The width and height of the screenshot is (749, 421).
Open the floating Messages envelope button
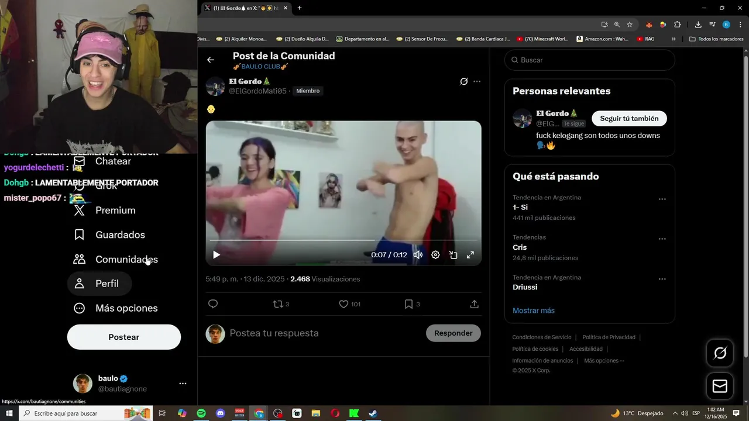click(720, 387)
